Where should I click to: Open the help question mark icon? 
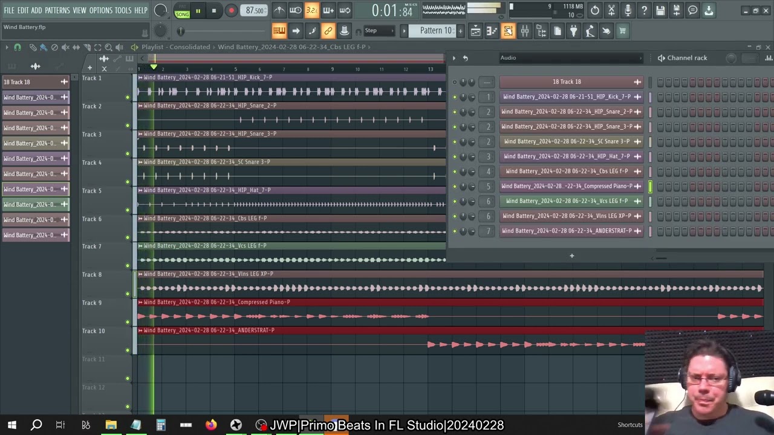click(644, 10)
